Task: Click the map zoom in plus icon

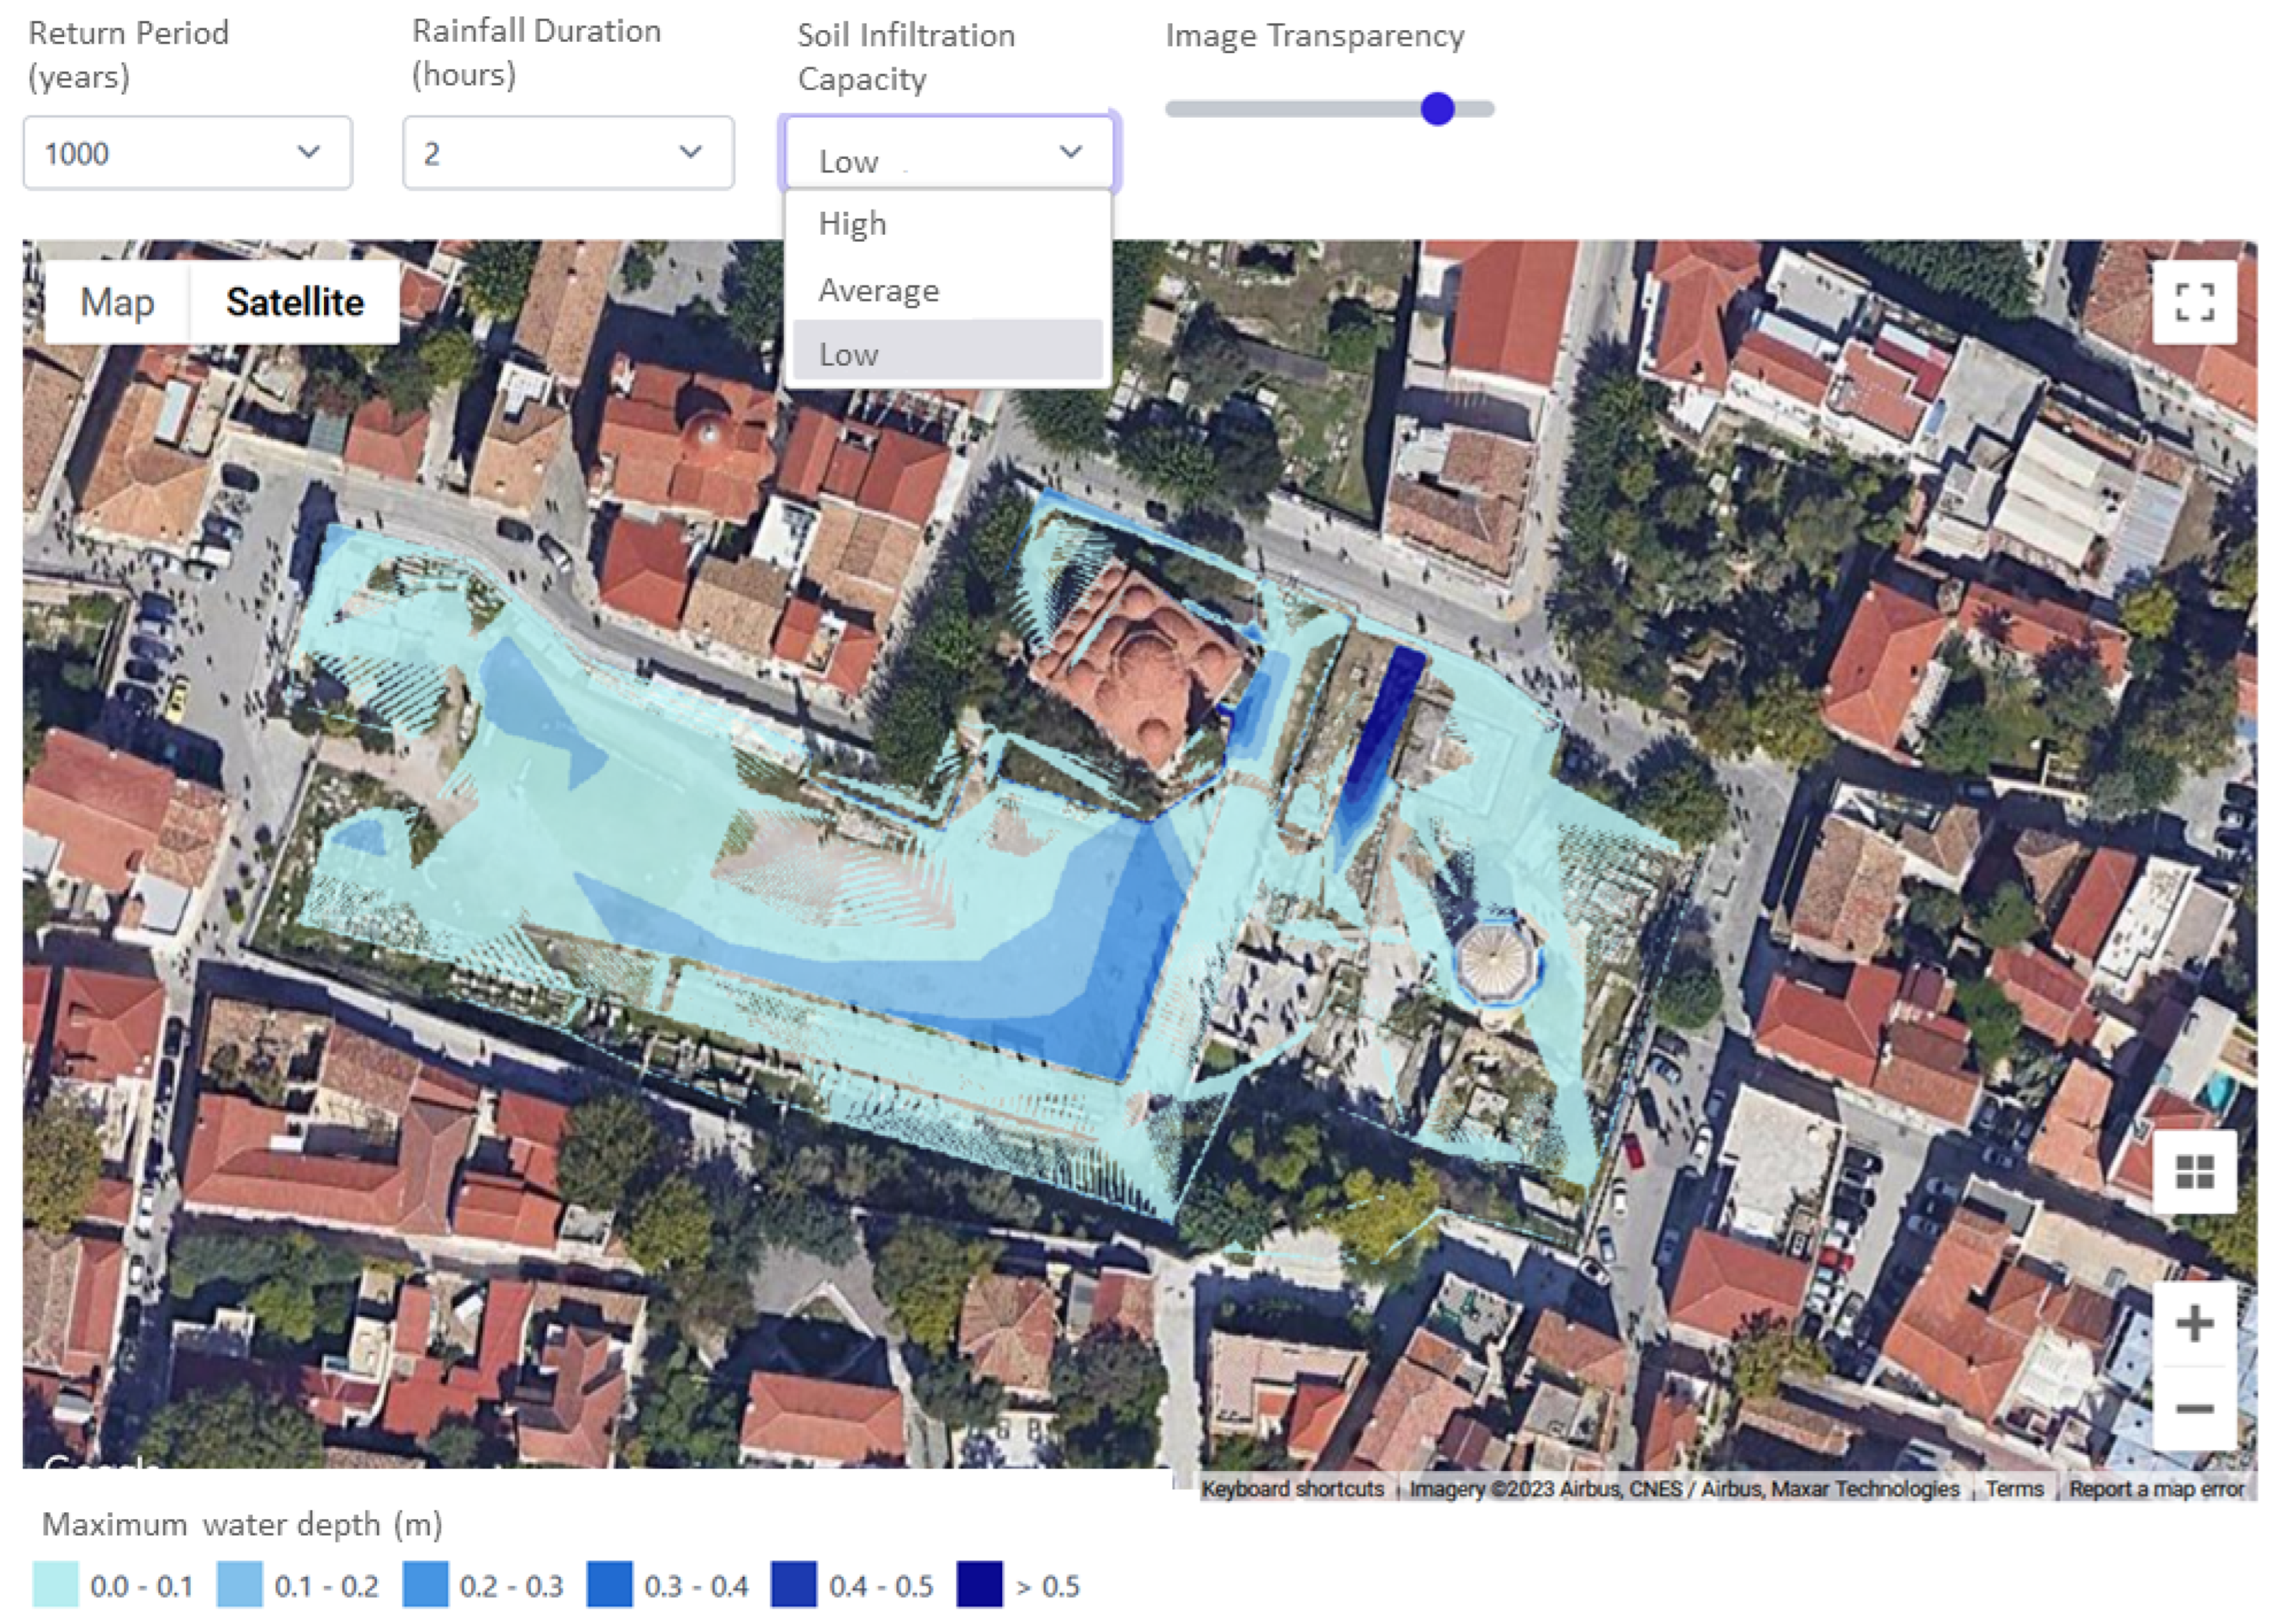Action: click(2194, 1324)
